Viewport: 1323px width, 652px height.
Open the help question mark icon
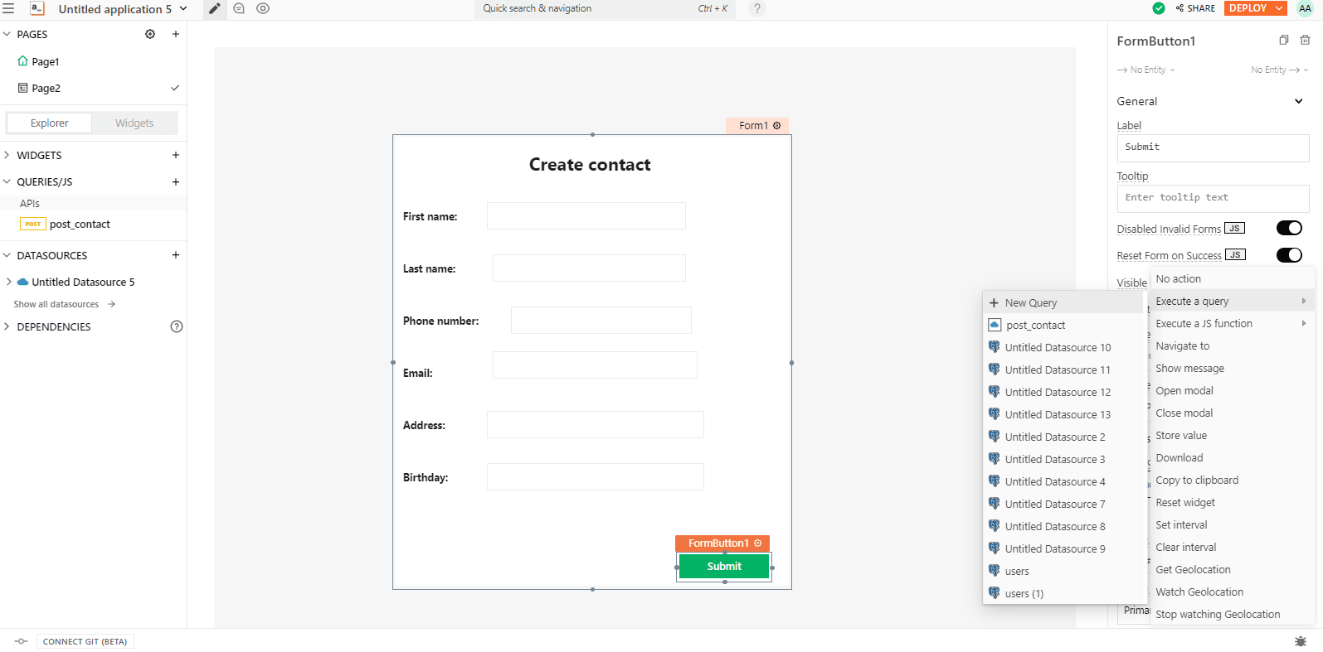point(756,9)
